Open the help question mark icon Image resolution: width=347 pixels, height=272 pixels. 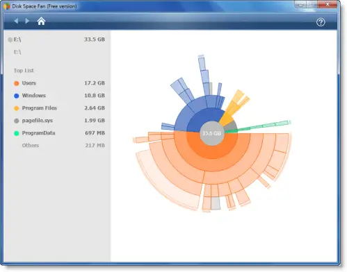click(x=321, y=22)
